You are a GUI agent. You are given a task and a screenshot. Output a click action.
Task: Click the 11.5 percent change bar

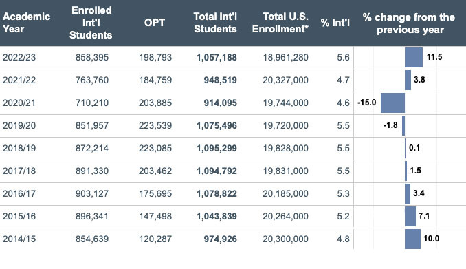click(414, 57)
